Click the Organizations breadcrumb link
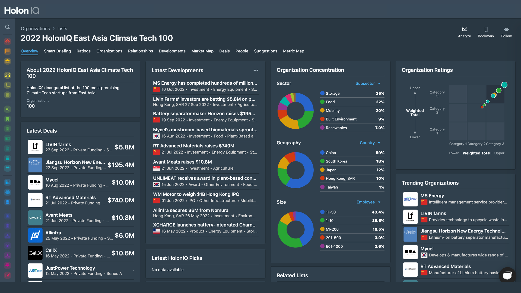 coord(35,28)
